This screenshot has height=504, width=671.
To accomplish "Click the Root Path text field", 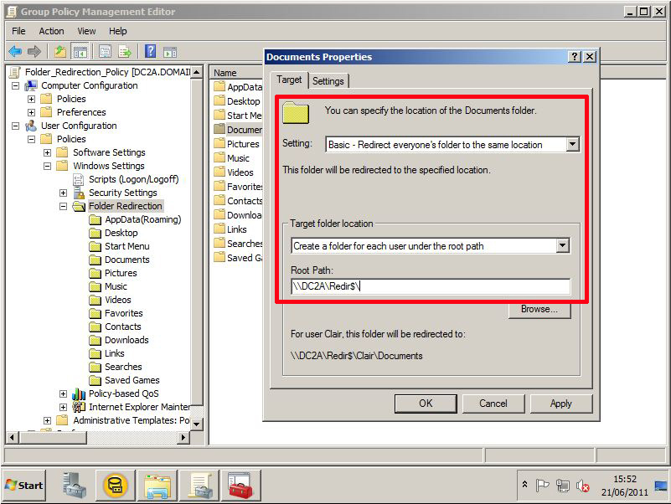I will point(431,286).
